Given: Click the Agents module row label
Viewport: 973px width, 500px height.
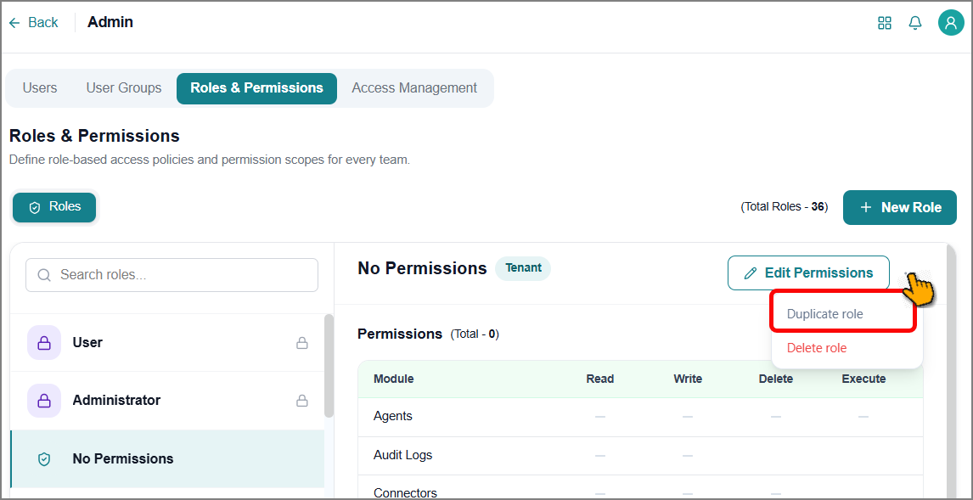Looking at the screenshot, I should coord(393,416).
